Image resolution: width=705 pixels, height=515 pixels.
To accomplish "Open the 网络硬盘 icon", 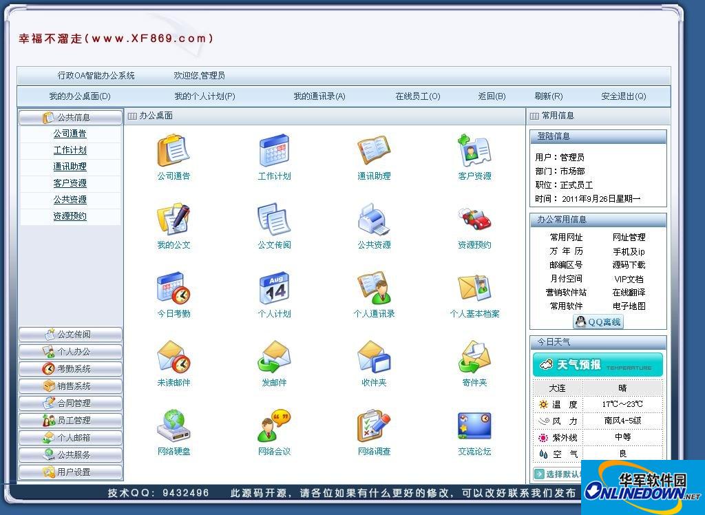I will (x=173, y=427).
